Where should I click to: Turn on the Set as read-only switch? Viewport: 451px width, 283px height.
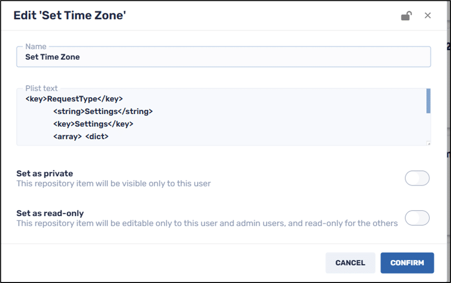417,218
